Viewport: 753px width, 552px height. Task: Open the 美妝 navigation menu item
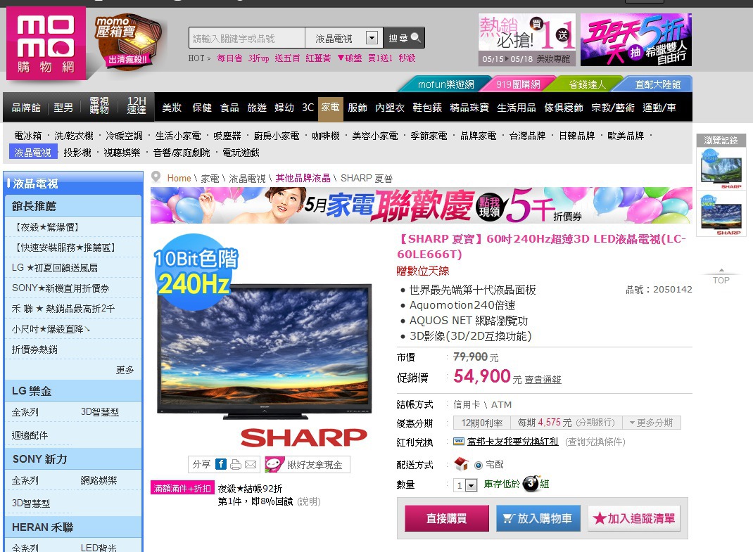click(x=172, y=107)
